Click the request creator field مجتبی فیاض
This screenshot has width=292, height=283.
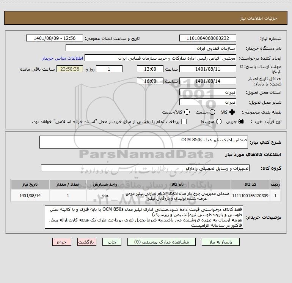160,58
